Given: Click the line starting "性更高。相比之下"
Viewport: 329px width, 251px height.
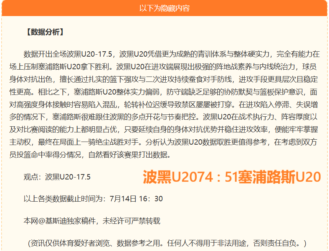Looking at the screenshot, I should (x=163, y=92).
